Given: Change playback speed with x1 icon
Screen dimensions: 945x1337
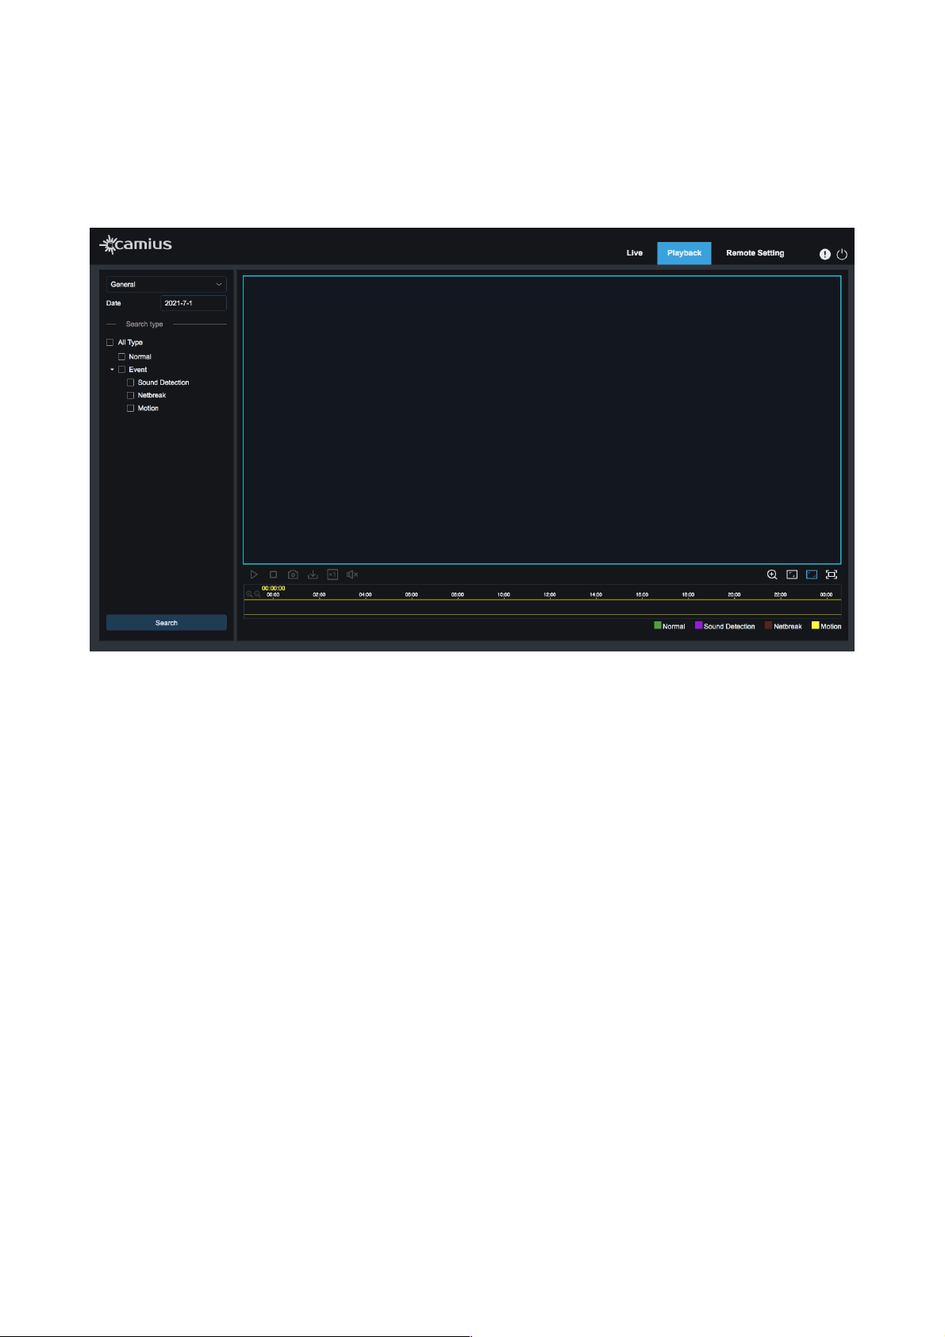Looking at the screenshot, I should 332,574.
